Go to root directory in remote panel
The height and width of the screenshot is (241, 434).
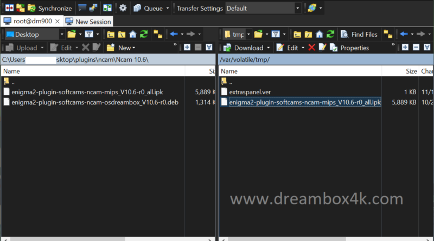point(308,34)
